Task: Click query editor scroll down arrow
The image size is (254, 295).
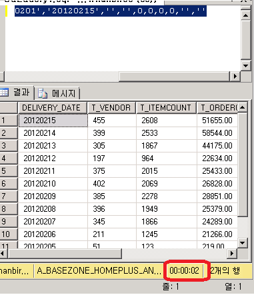Action: pos(246,65)
